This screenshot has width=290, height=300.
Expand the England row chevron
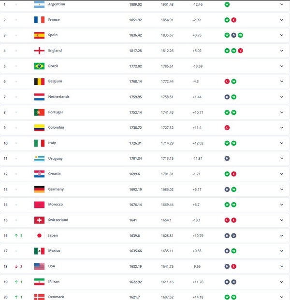282,51
